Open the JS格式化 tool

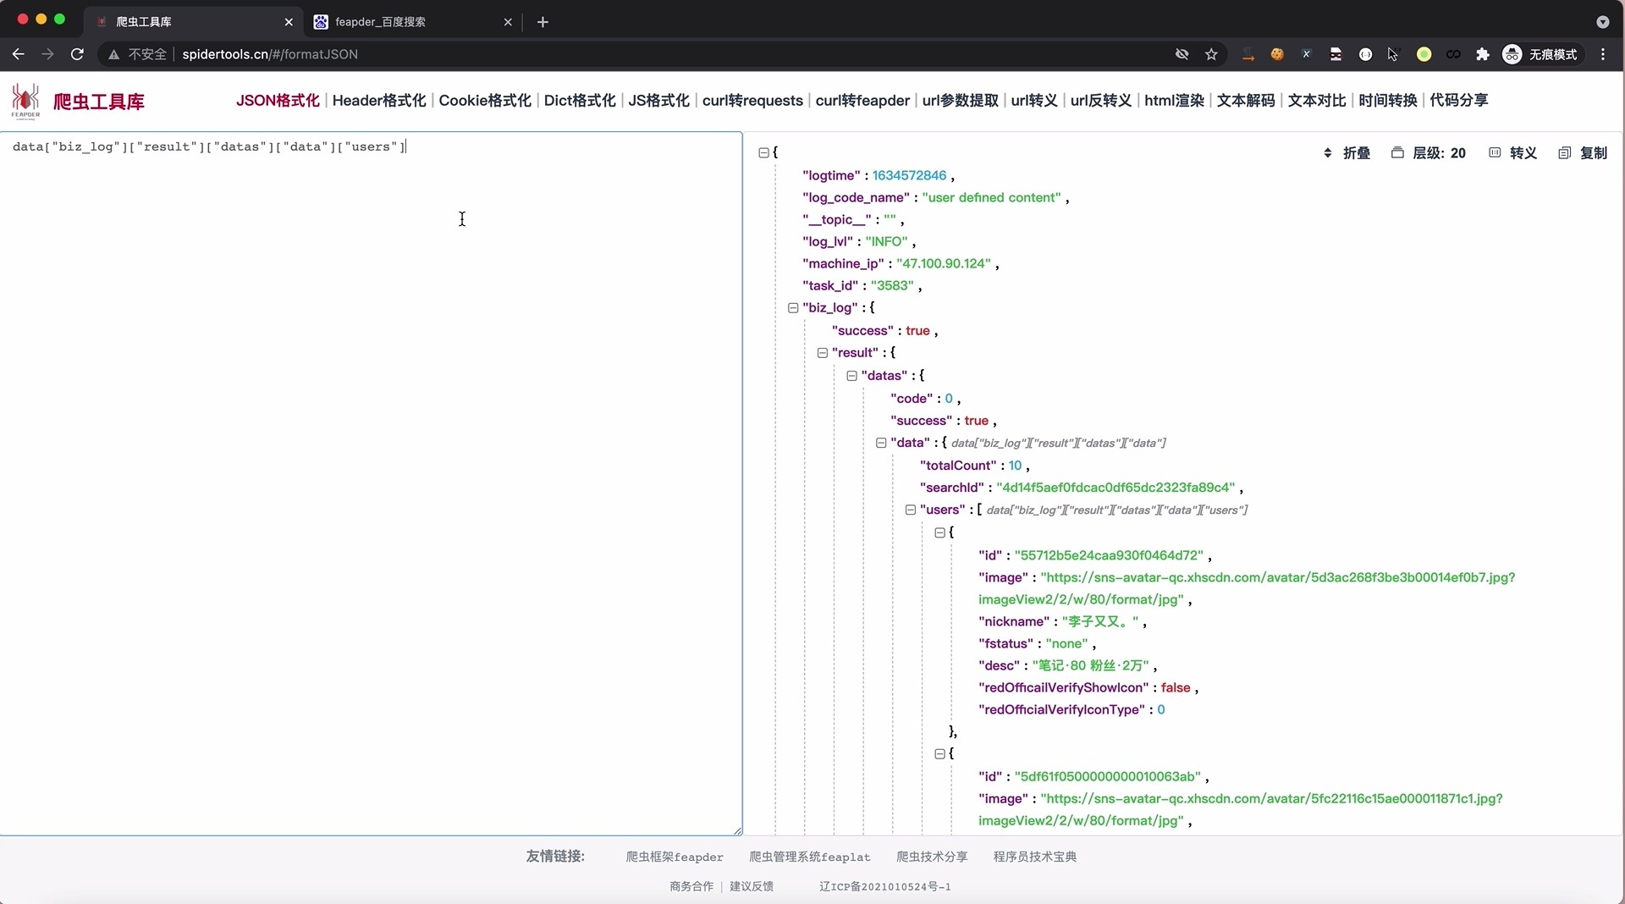658,101
